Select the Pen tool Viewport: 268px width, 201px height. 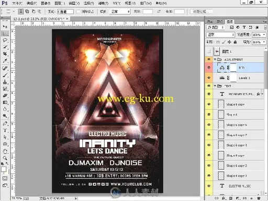5,124
